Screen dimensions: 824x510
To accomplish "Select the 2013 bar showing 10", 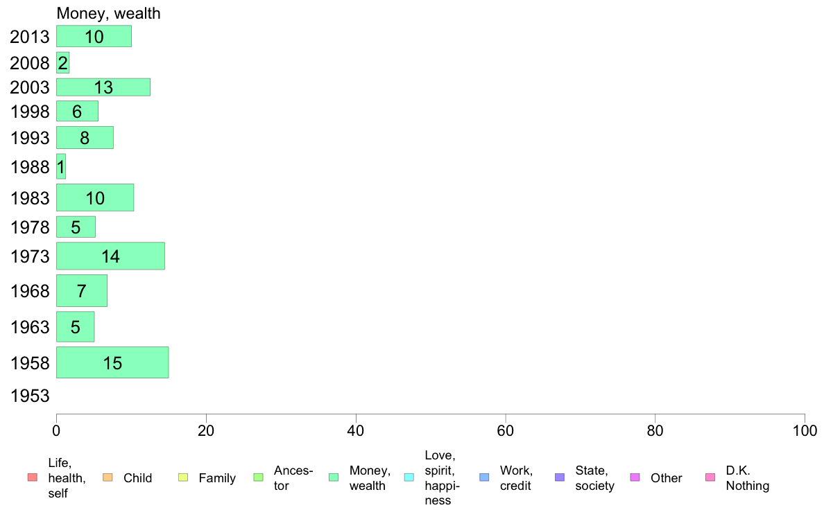I will (x=94, y=36).
